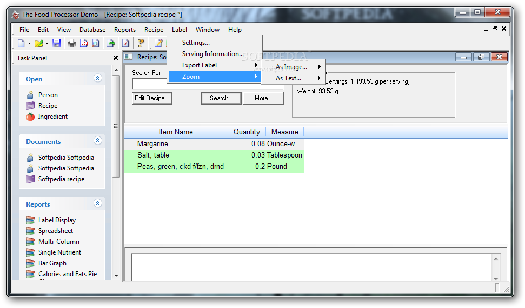Click the Search... button
This screenshot has height=308, width=525.
221,98
